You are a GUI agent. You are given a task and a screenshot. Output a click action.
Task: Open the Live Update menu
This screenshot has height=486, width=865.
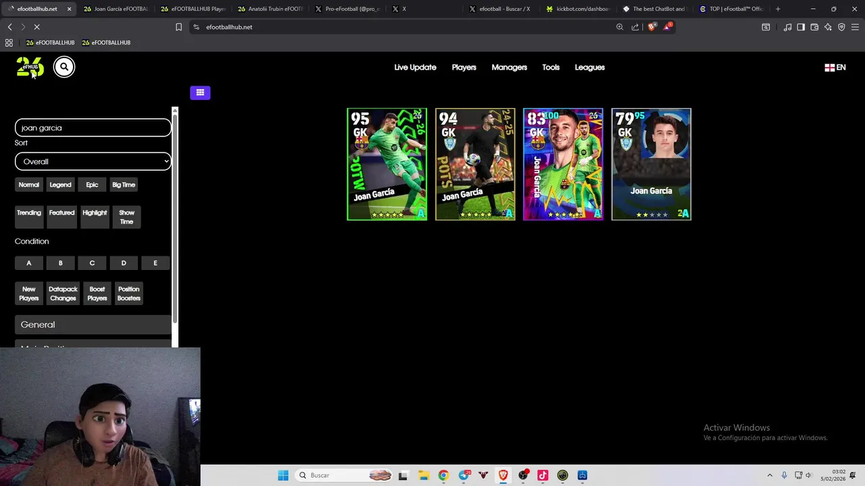415,67
